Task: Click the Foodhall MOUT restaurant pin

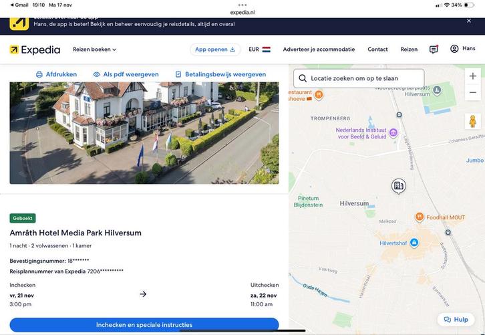Action: click(419, 217)
